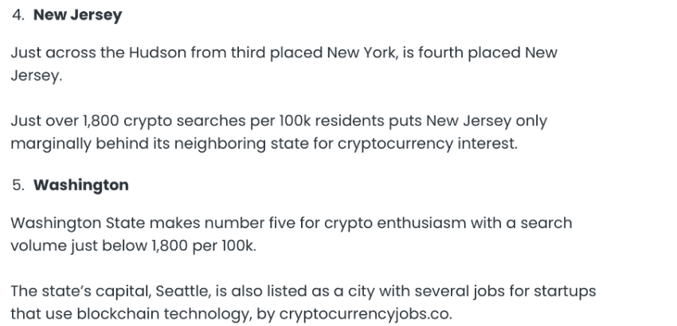Viewport: 677px width, 326px height.
Task: Click the word neighboring
Action: 220,144
